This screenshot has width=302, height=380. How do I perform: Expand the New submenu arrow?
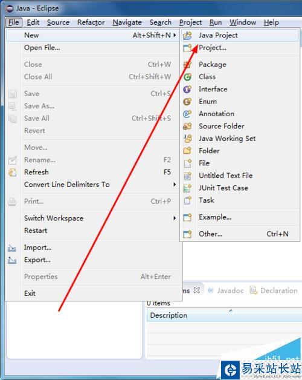tap(175, 35)
